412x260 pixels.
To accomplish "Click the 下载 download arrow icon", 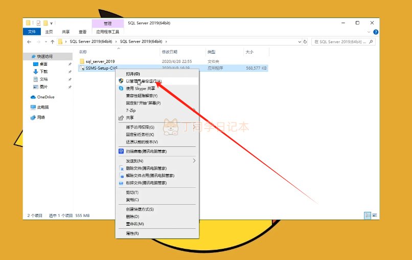I will pos(36,72).
